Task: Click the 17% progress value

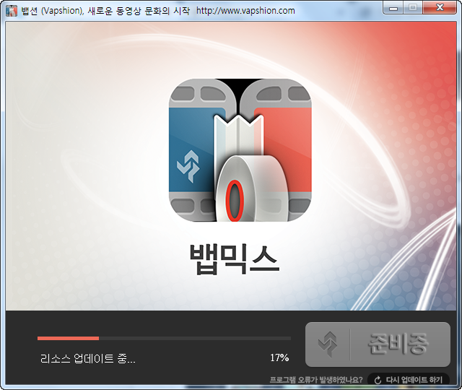Action: (279, 358)
